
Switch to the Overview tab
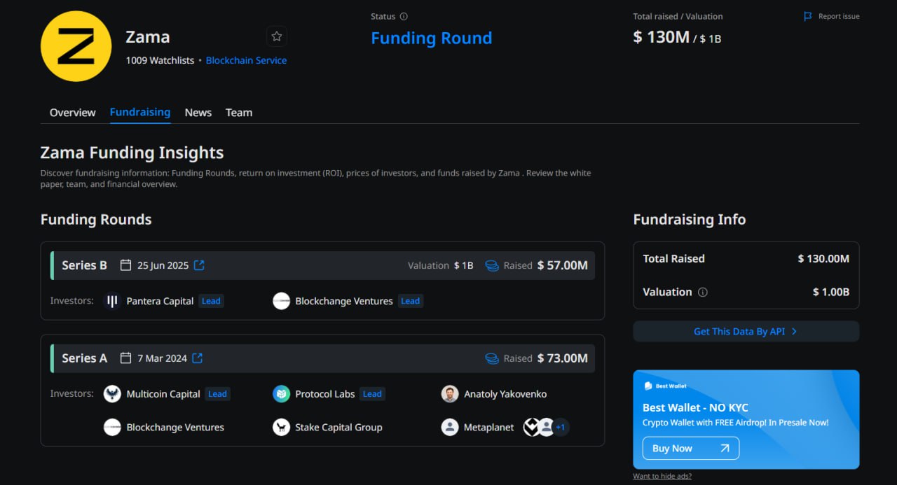(73, 112)
